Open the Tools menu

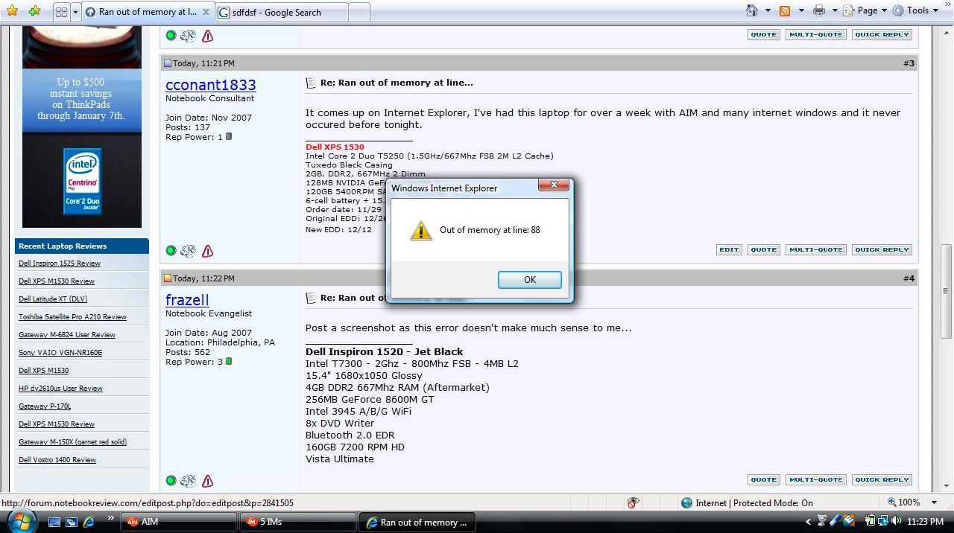pyautogui.click(x=915, y=10)
